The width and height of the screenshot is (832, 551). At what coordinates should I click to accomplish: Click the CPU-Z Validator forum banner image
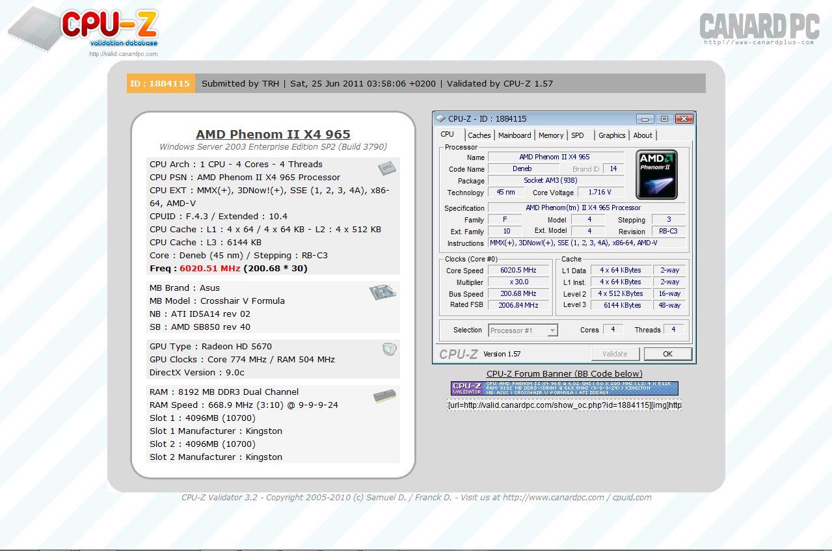[x=565, y=388]
